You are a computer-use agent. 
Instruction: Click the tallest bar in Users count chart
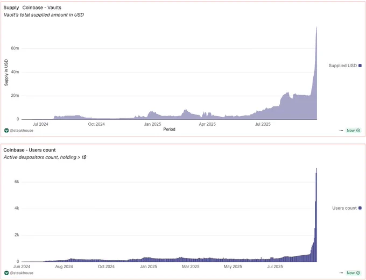316,215
